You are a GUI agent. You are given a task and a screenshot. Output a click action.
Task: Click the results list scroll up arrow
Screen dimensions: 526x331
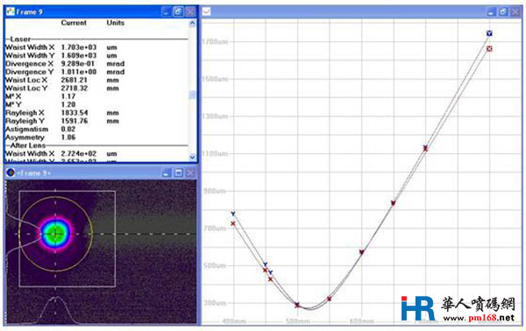tap(192, 23)
